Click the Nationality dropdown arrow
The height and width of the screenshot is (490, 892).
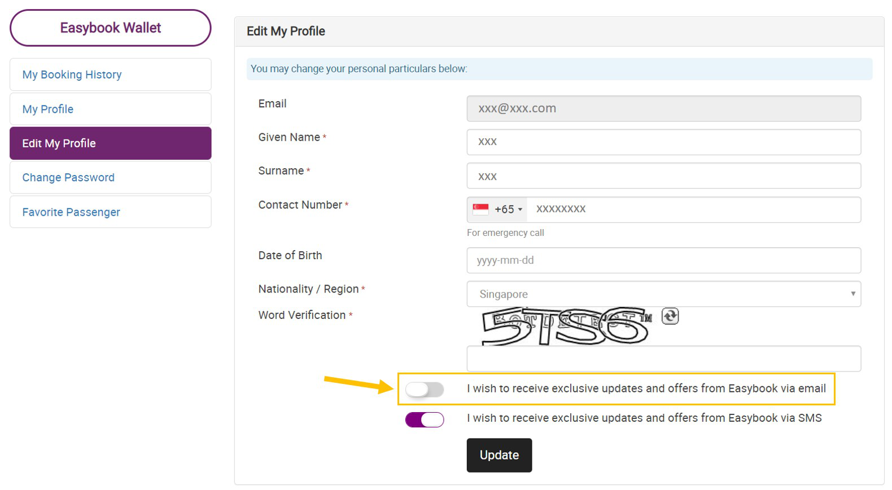point(853,294)
